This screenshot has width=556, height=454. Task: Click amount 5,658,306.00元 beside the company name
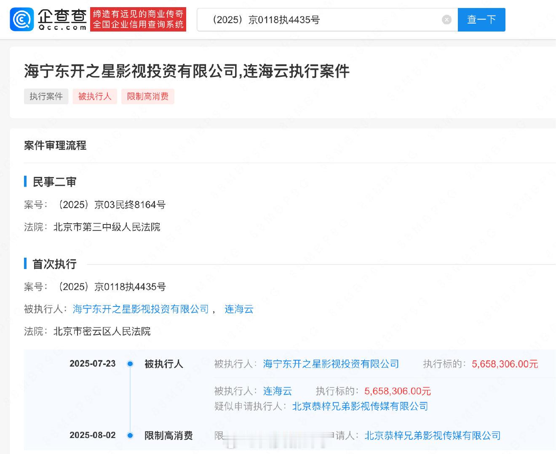(x=505, y=364)
